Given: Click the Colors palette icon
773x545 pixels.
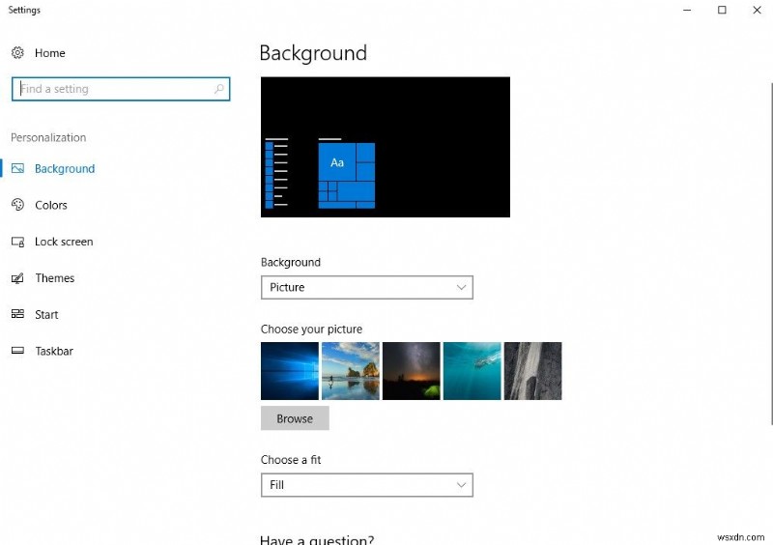Looking at the screenshot, I should [17, 205].
